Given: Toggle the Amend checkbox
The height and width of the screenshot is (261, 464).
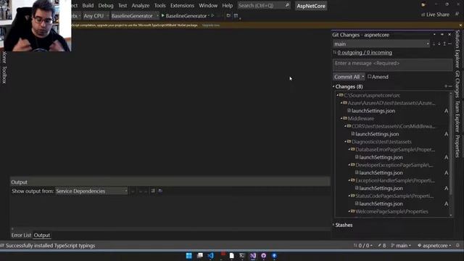Looking at the screenshot, I should coord(369,77).
